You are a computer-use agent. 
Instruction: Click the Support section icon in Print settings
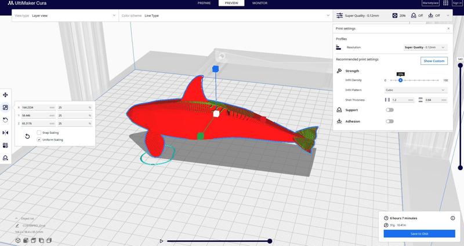point(339,110)
